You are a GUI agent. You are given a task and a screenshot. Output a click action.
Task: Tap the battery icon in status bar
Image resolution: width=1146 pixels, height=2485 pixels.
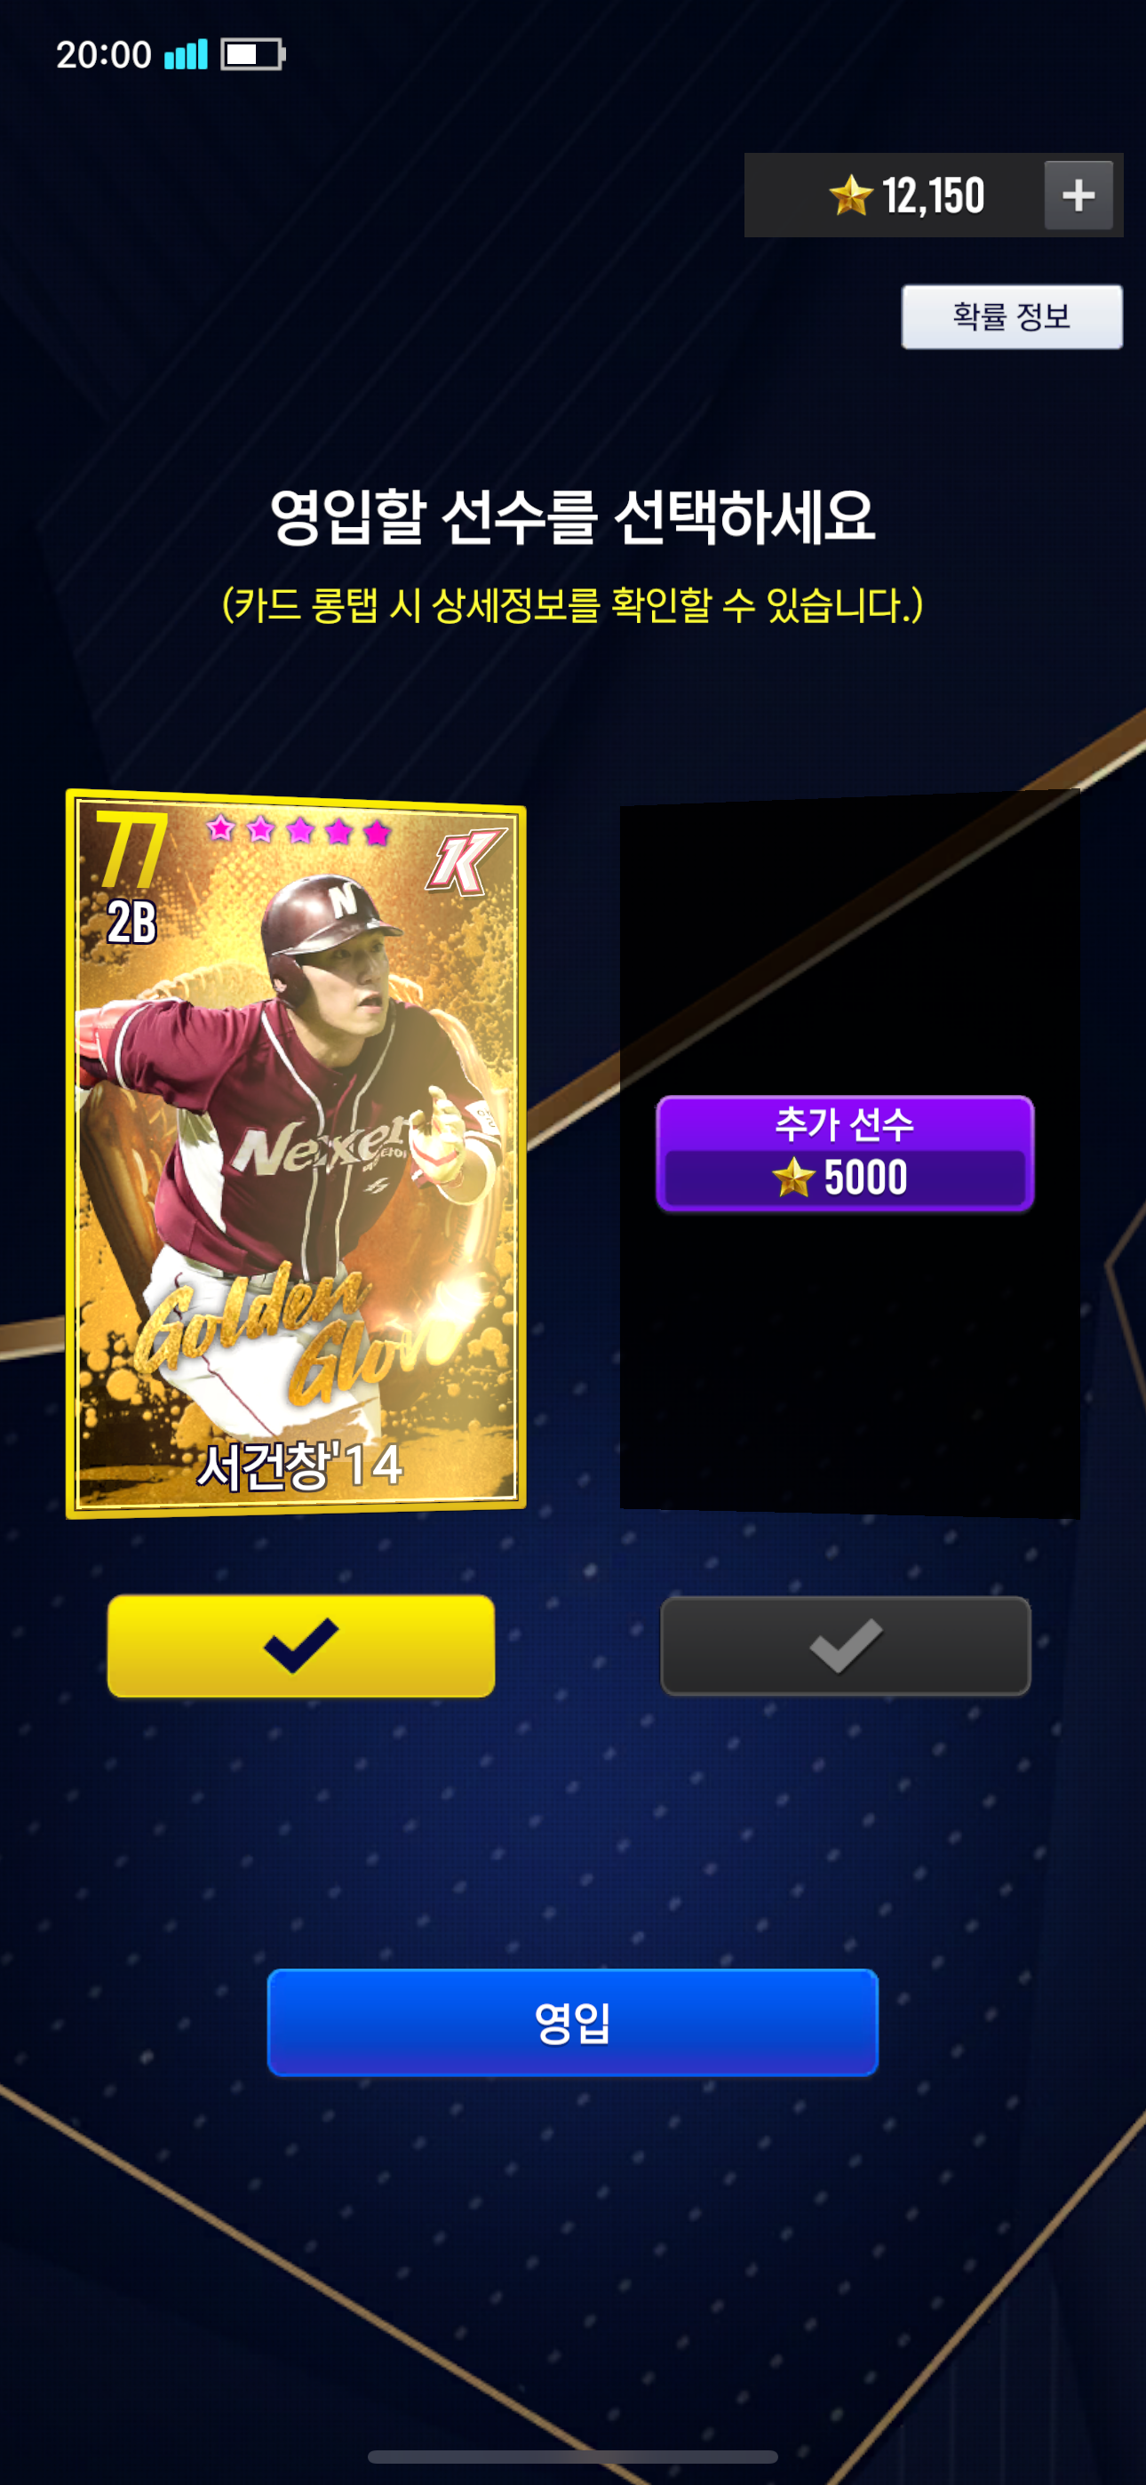(x=252, y=54)
